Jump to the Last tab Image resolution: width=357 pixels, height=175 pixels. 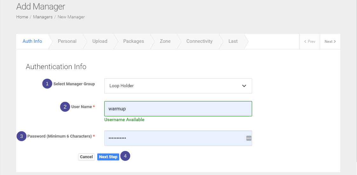click(233, 41)
